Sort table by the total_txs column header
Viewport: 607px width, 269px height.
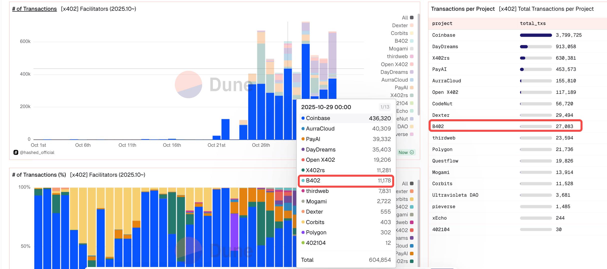[x=533, y=23]
